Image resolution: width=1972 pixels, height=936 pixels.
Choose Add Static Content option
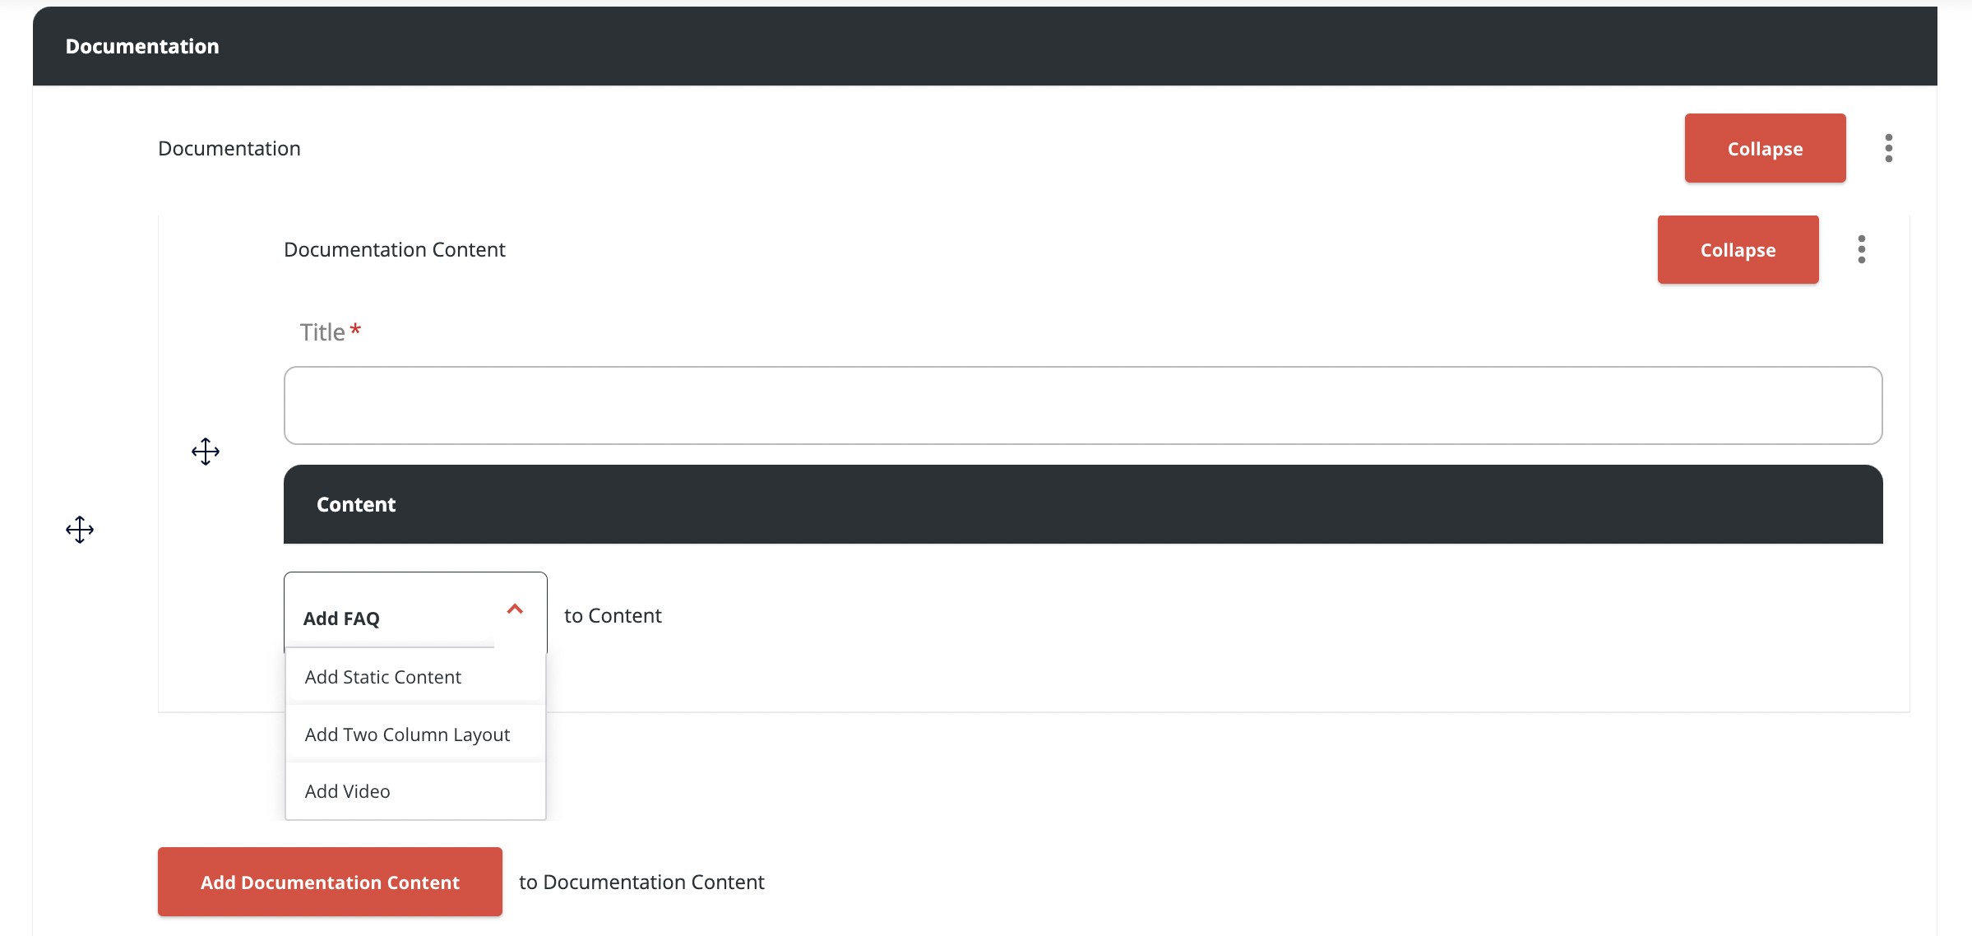coord(415,677)
